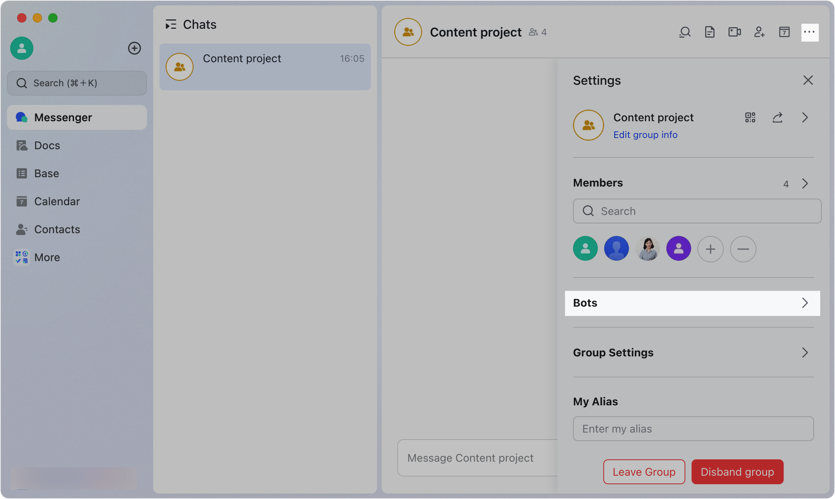The image size is (835, 499).
Task: Collapse the chat list with the top-left icon
Action: 171,24
